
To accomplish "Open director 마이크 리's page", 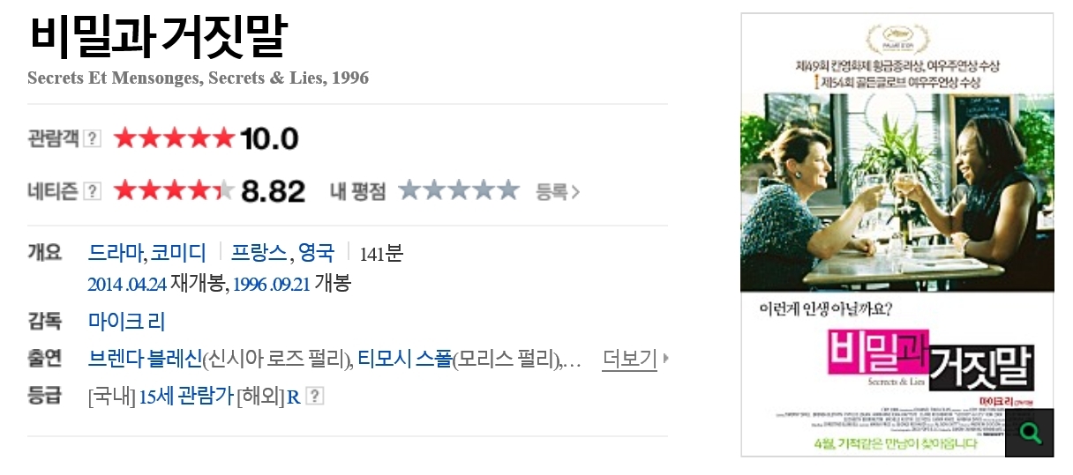I will 127,322.
